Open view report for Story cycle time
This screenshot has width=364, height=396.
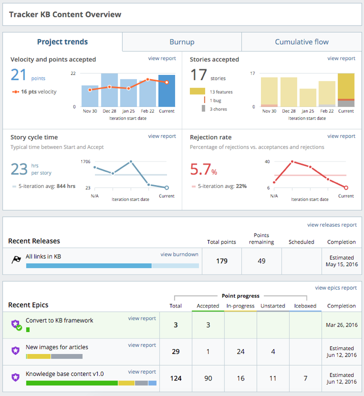click(x=162, y=136)
